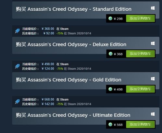Open the ¥124.00 historical low price link
The width and height of the screenshot is (162, 133).
click(x=48, y=69)
